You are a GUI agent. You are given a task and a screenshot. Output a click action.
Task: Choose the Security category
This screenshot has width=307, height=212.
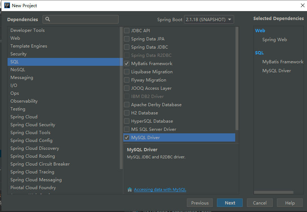64,54
